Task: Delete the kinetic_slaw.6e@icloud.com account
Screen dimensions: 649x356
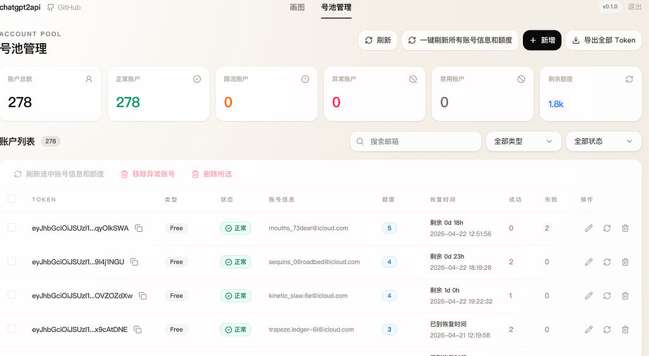Action: (x=625, y=296)
